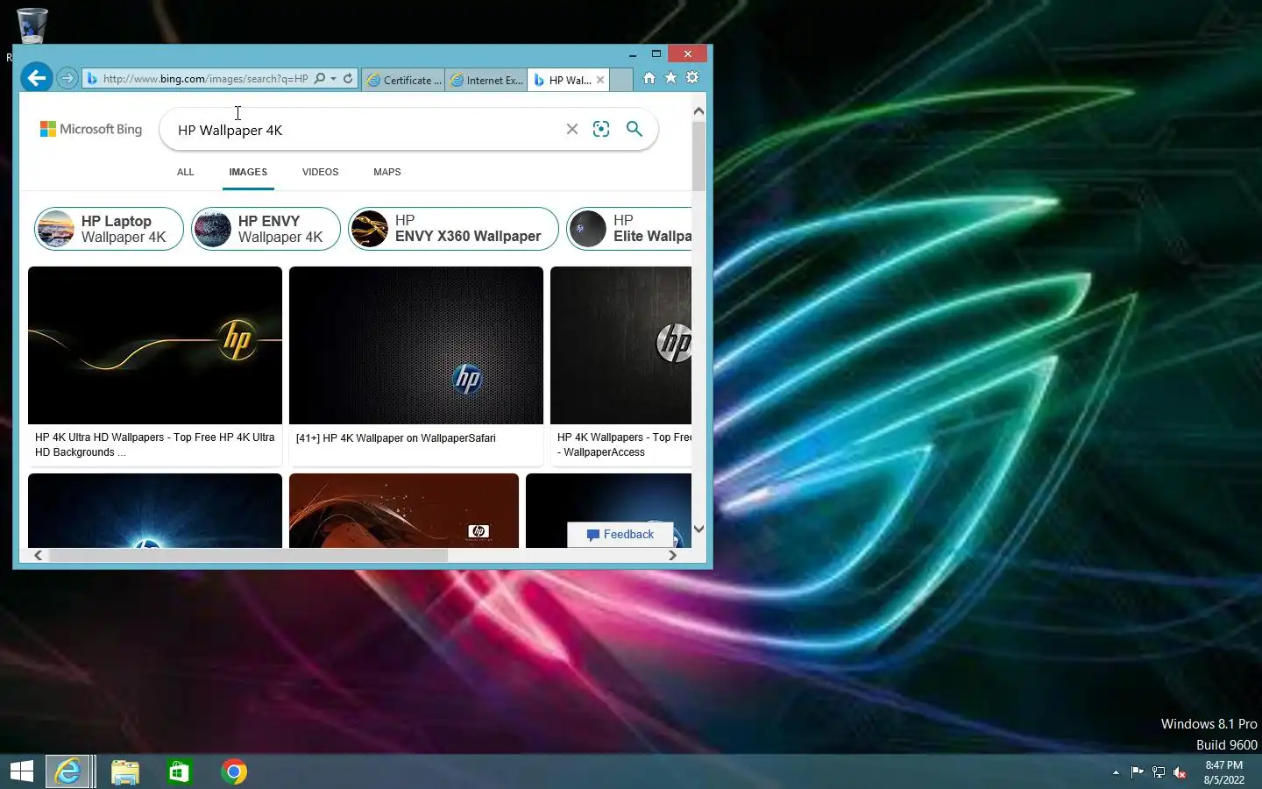Click the network tray icon

pyautogui.click(x=1159, y=772)
